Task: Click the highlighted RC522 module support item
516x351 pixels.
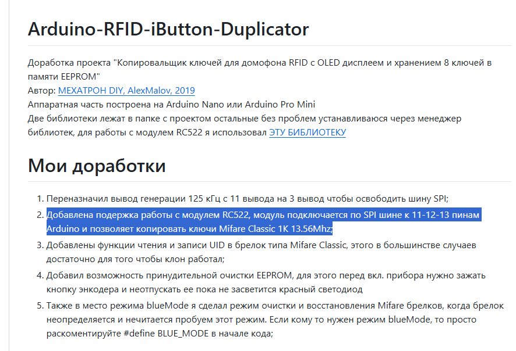Action: 264,221
